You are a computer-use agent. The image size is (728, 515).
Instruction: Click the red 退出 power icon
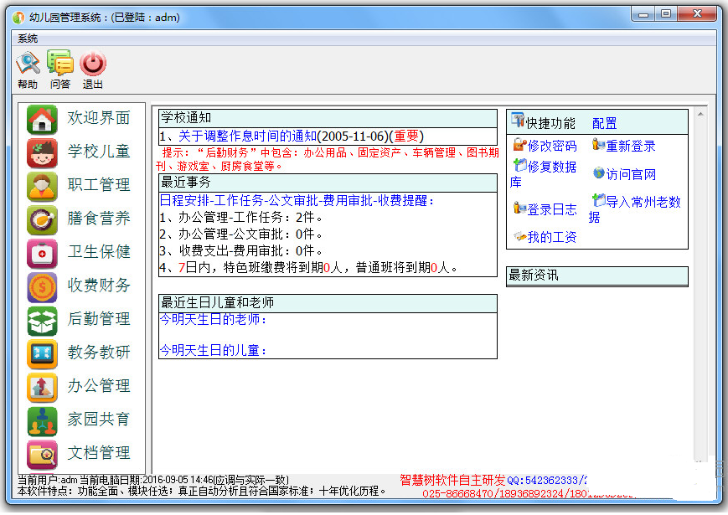pyautogui.click(x=93, y=64)
